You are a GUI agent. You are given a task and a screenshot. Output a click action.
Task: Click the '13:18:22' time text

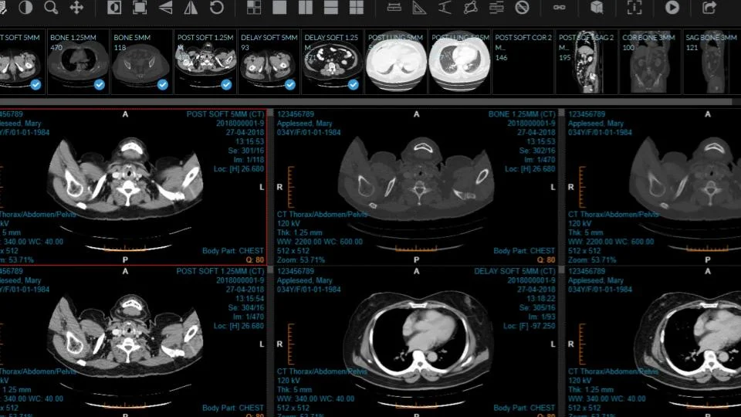(541, 298)
